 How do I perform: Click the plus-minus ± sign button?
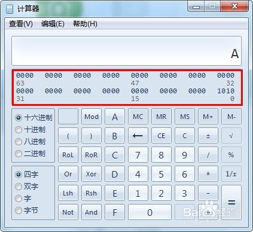[x=208, y=136]
